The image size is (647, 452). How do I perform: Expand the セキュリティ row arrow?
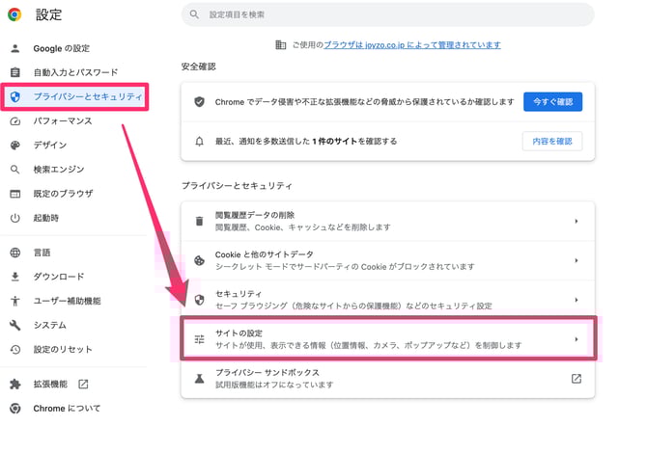577,300
